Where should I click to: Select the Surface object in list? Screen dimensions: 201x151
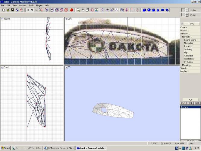pos(184,107)
